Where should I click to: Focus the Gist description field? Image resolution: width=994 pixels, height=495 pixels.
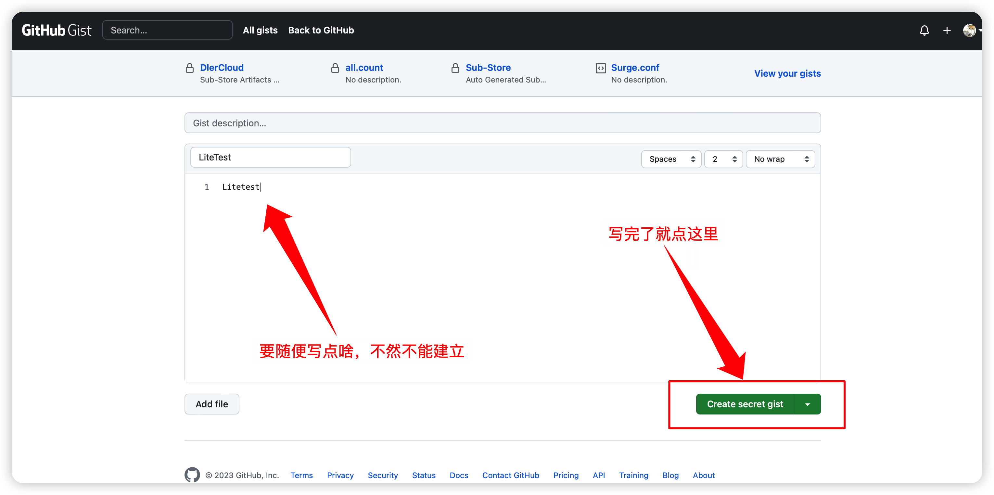pos(503,123)
